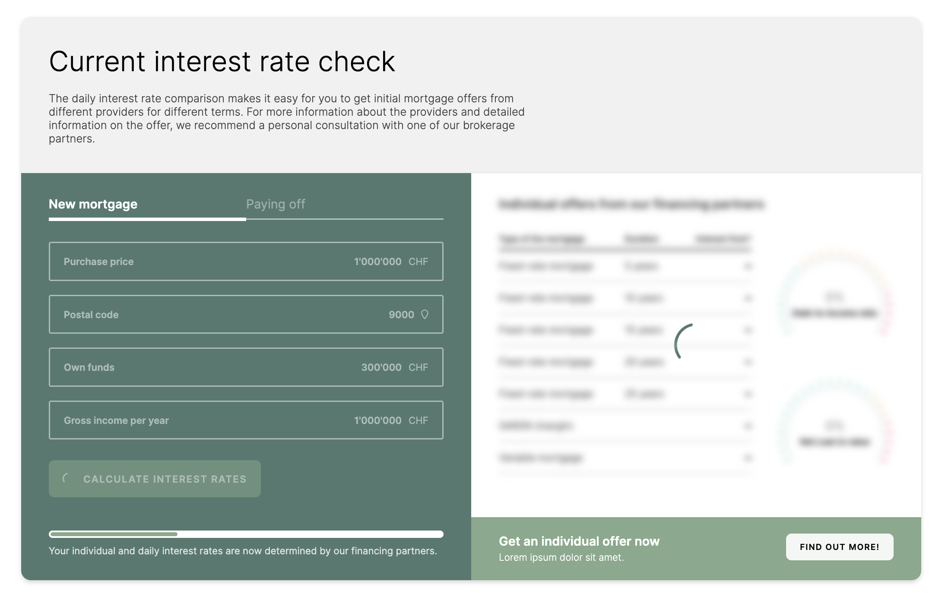This screenshot has width=945, height=594.
Task: Click the Current interest rate check title
Action: coord(222,62)
